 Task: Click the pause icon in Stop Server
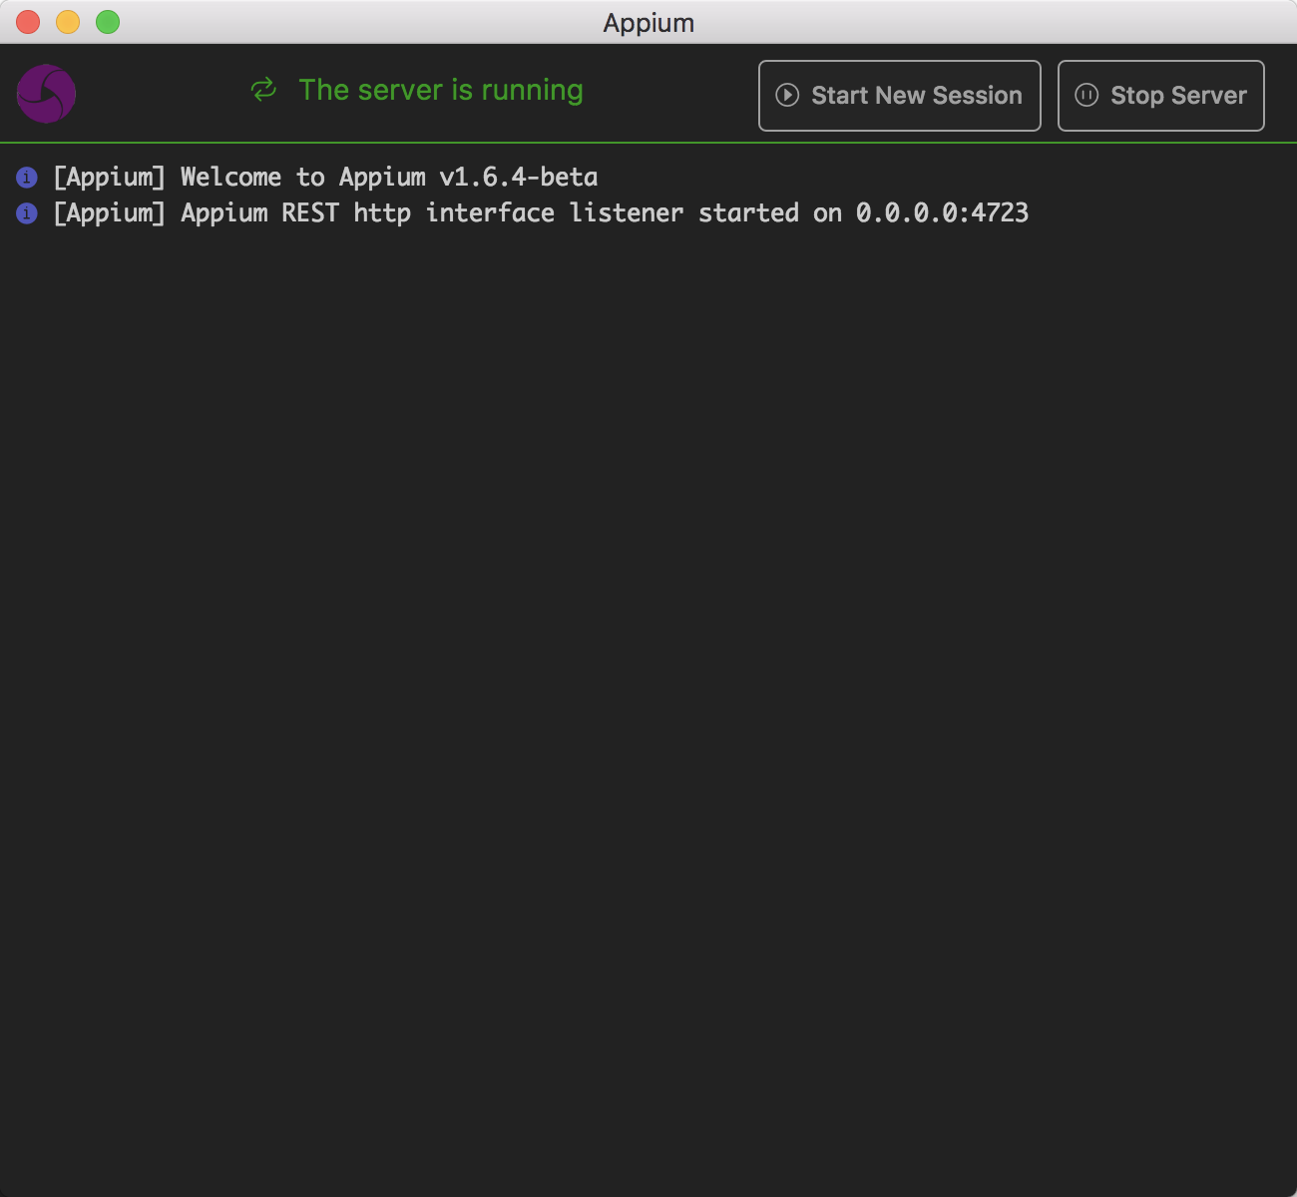coord(1086,95)
